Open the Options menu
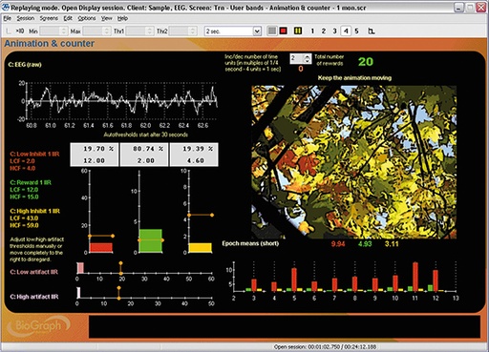 pos(87,18)
